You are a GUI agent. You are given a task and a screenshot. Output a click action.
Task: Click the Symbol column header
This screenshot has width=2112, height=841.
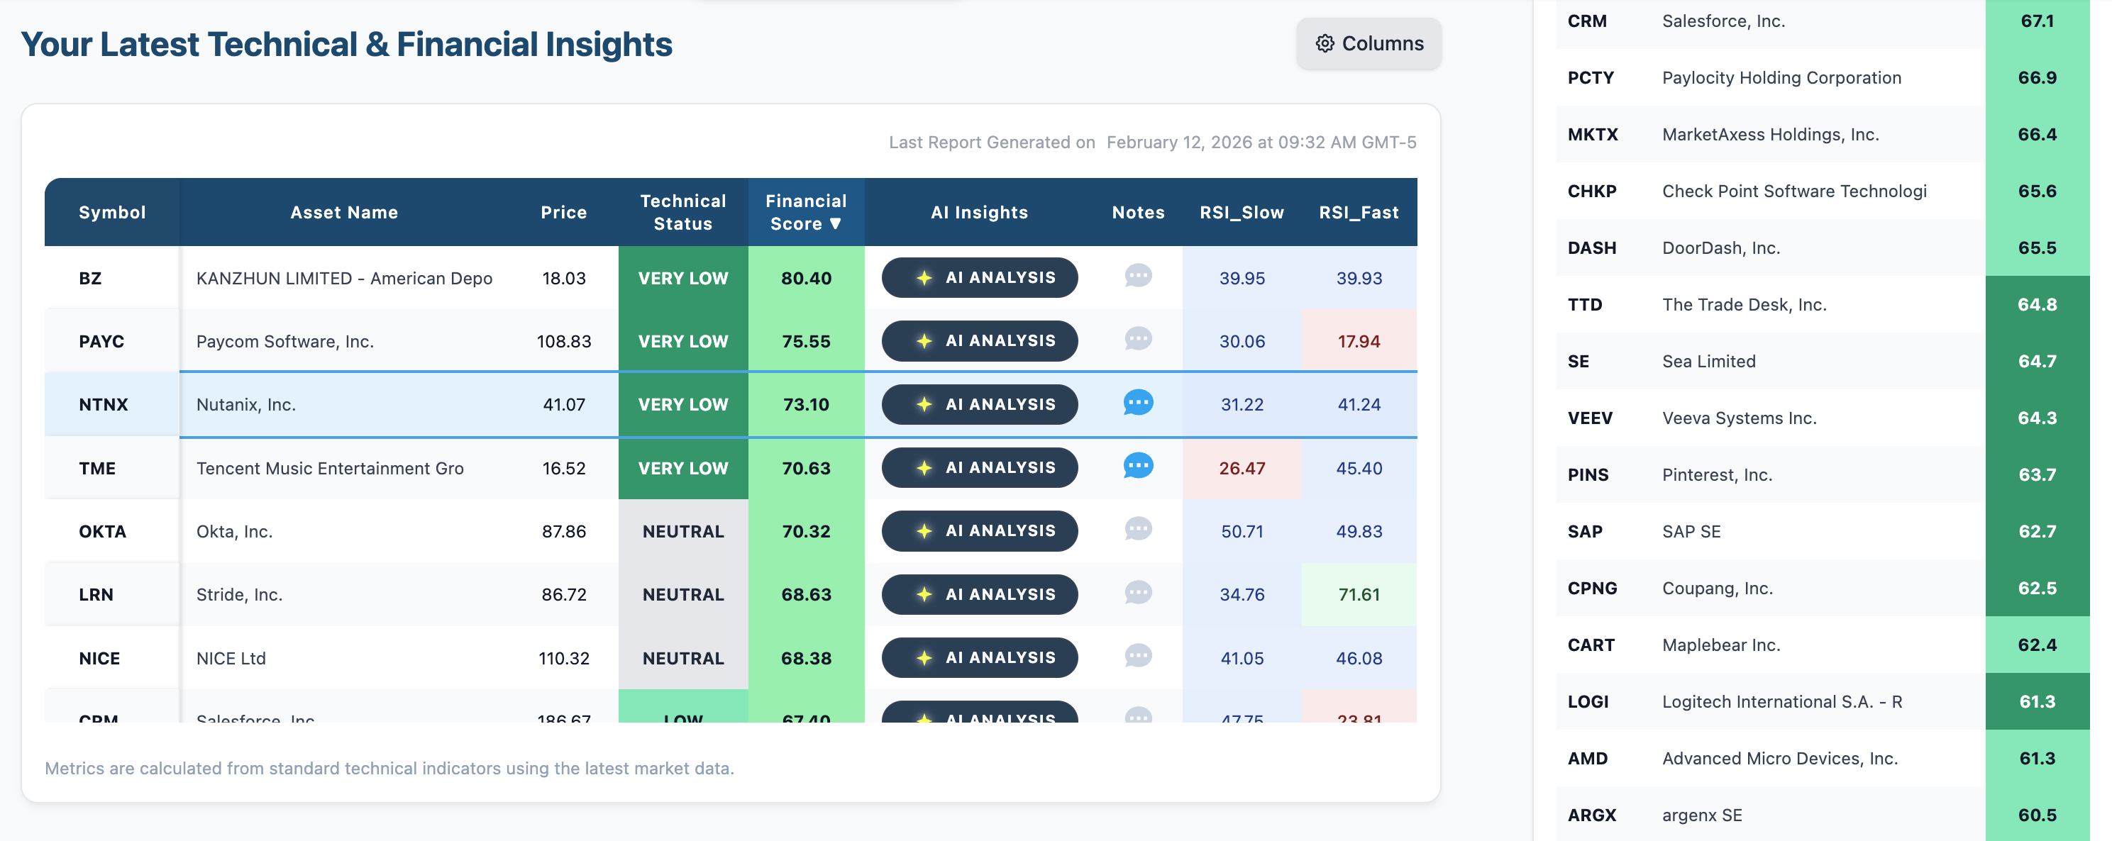click(x=112, y=212)
